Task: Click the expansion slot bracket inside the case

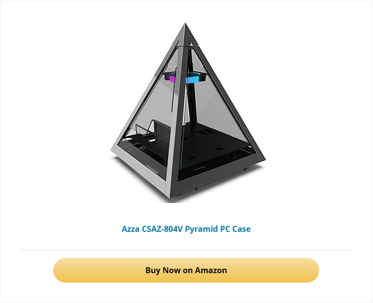Action: point(162,135)
